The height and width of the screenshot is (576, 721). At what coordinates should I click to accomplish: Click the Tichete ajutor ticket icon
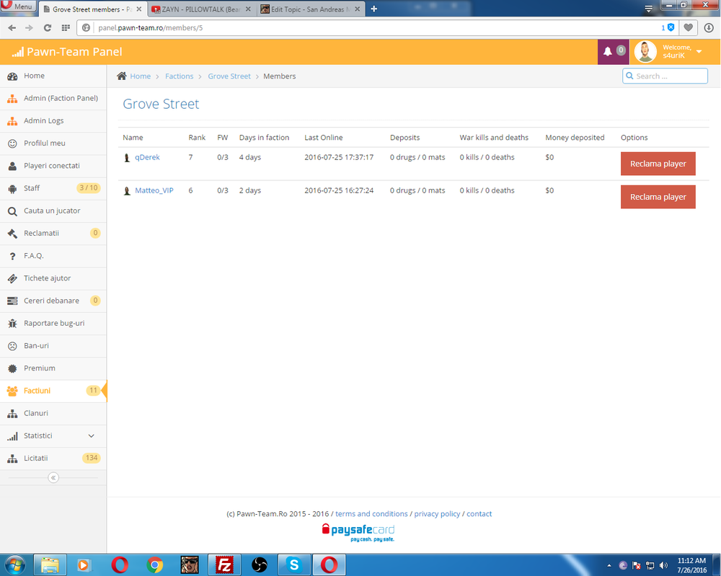pyautogui.click(x=12, y=278)
